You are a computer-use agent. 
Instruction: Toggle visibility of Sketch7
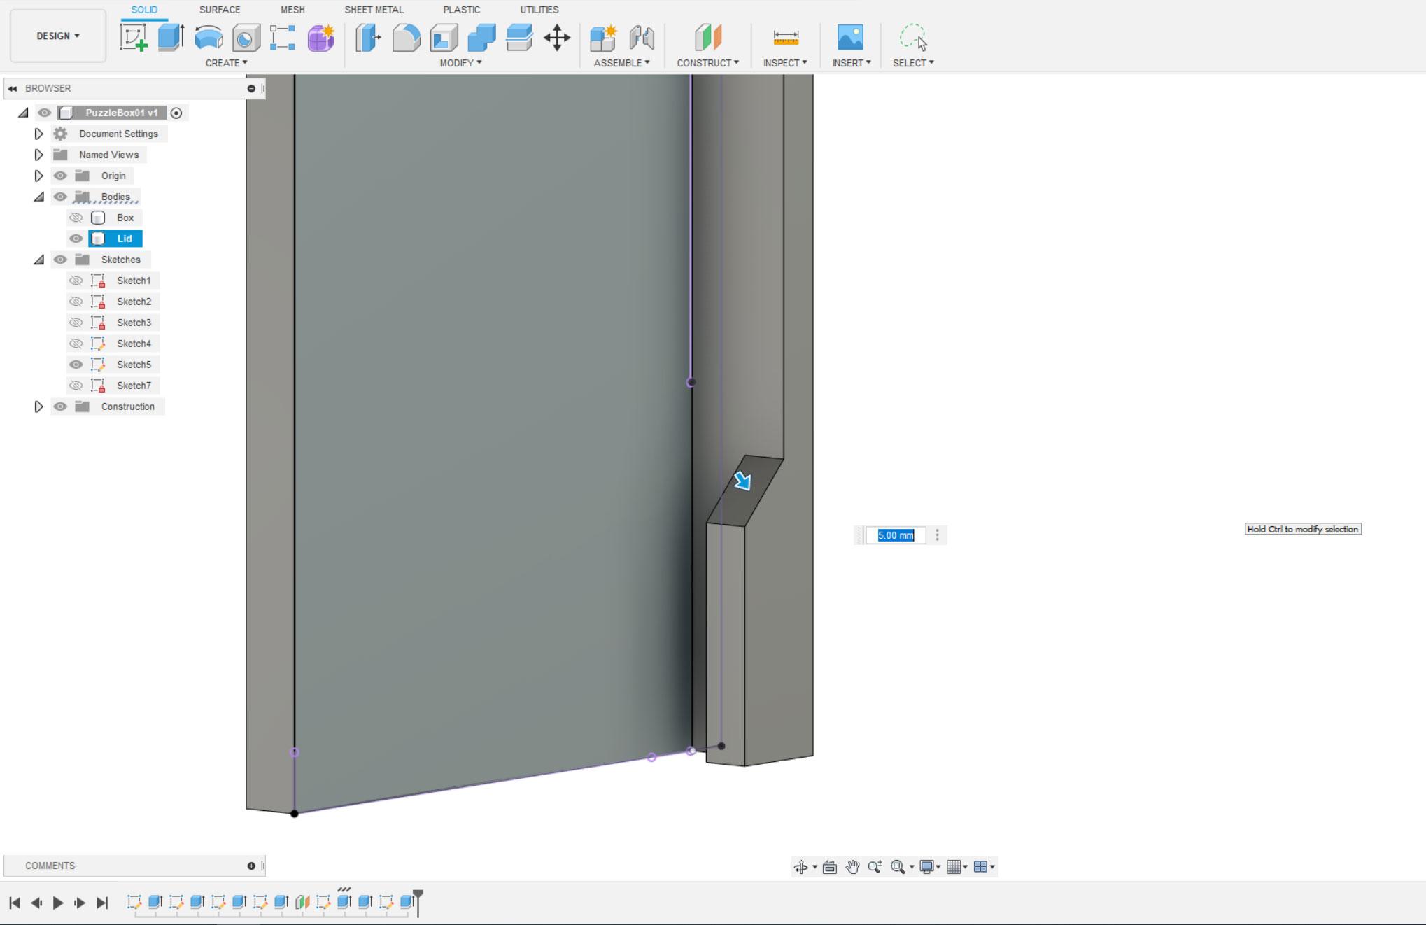(76, 386)
